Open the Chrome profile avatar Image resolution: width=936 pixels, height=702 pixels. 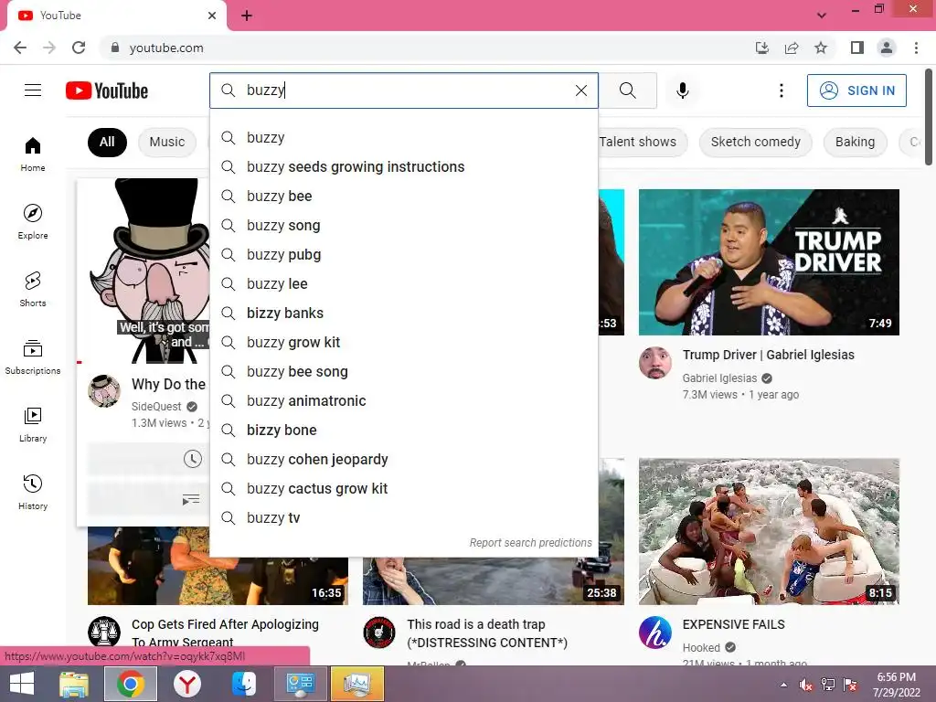tap(887, 48)
